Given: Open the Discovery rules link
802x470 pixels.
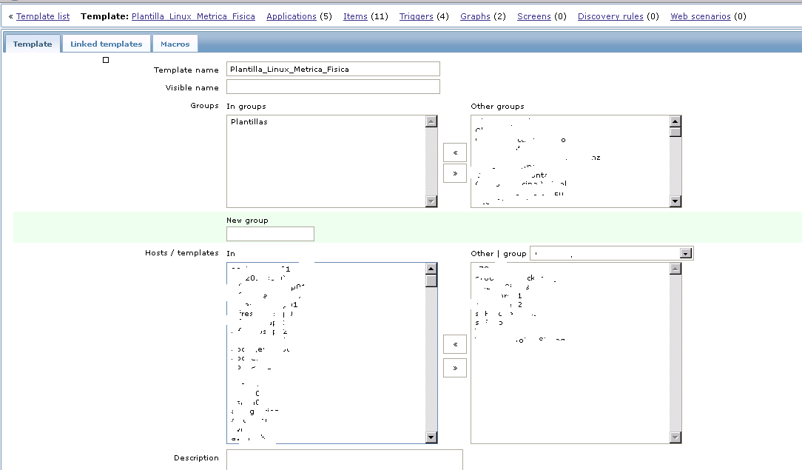Looking at the screenshot, I should (610, 16).
